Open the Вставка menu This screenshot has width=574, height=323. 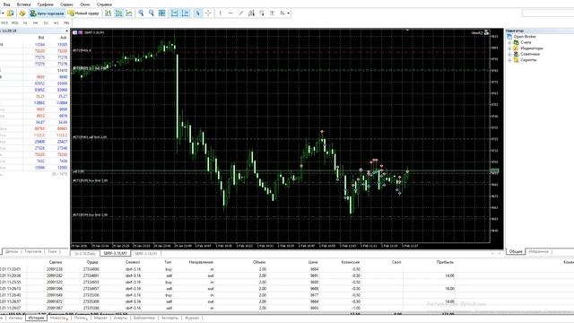point(24,4)
